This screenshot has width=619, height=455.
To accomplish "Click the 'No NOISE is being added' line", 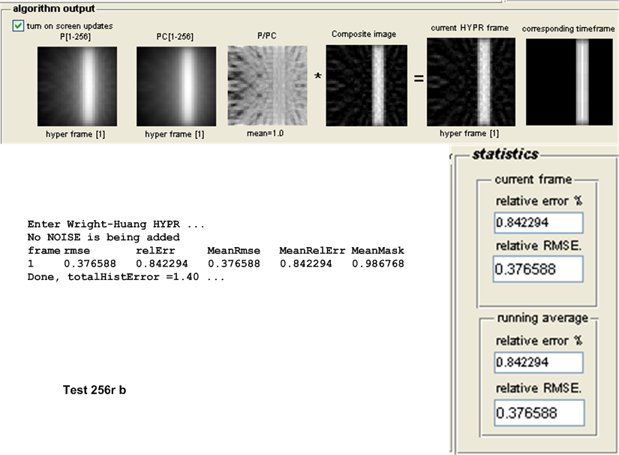I will [103, 237].
